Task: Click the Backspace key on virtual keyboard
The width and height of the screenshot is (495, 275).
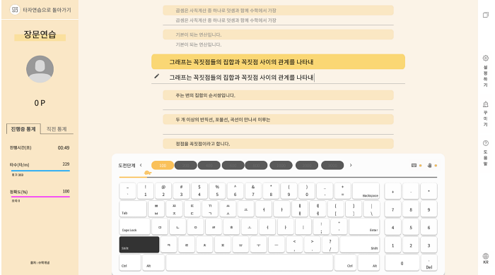Action: click(x=366, y=191)
